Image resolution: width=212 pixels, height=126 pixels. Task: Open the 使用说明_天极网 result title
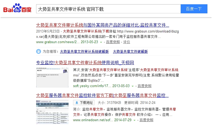85,63
